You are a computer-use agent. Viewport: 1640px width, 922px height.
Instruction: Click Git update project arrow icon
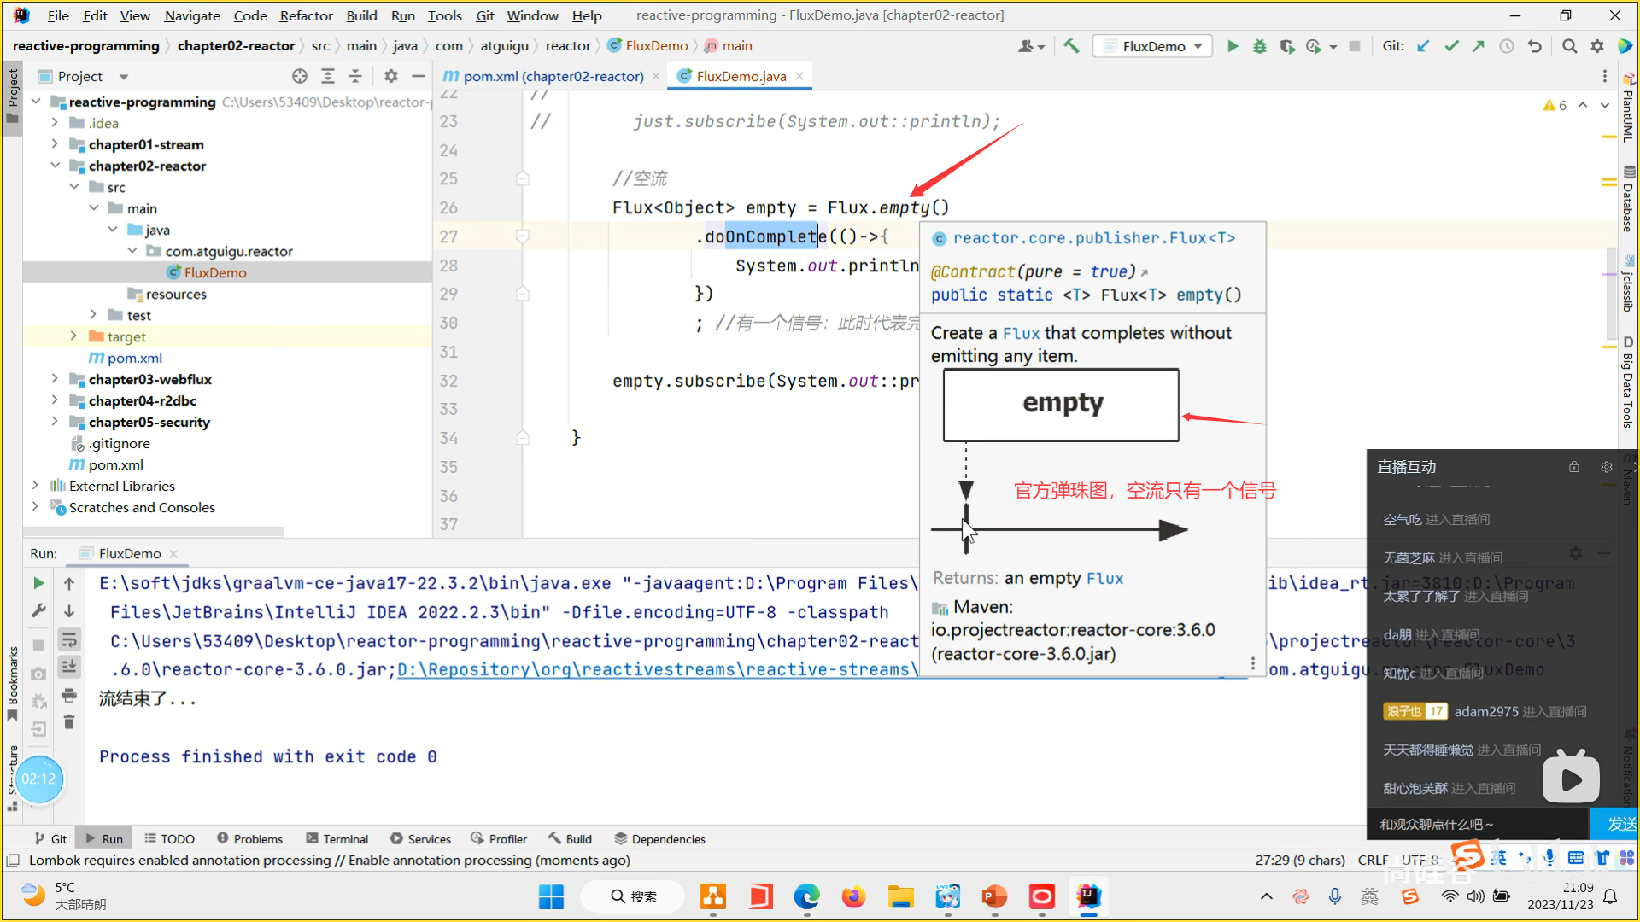(x=1423, y=46)
